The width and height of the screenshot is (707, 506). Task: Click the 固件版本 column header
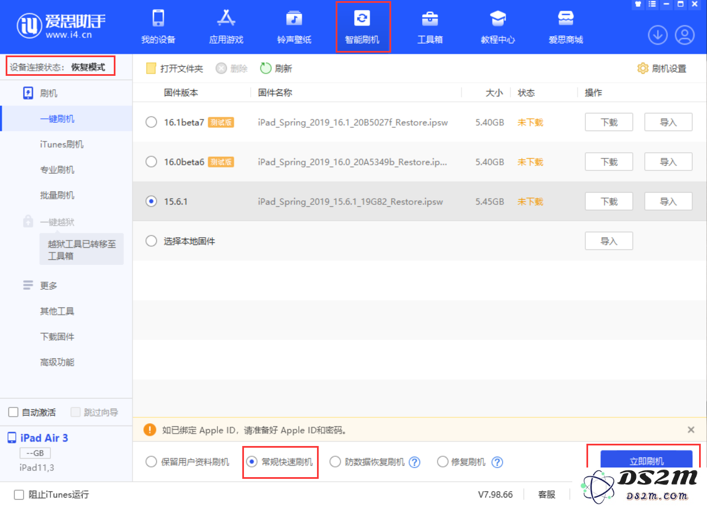coord(181,93)
